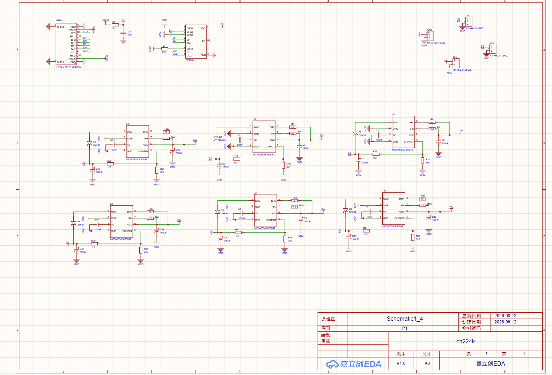The width and height of the screenshot is (552, 375).
Task: Select resistor R1 symbol near VBUS
Action: tap(115, 25)
